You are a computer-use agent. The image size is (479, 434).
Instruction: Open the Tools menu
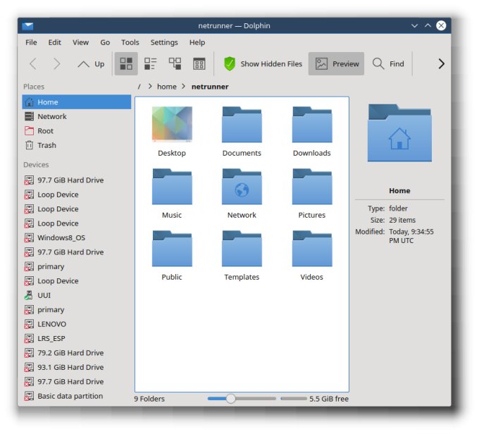click(x=130, y=42)
